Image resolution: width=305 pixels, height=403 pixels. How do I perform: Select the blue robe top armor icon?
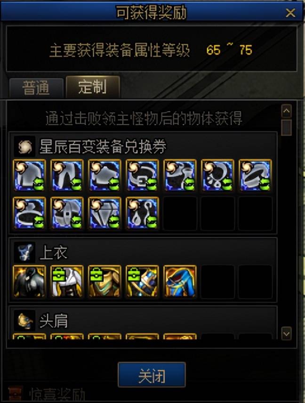point(180,282)
